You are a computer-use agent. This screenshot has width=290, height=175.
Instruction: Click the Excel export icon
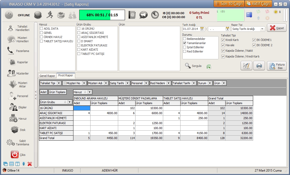coord(209,67)
